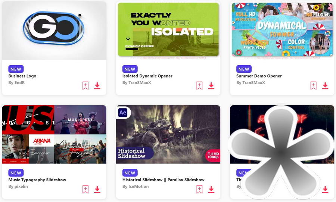Image resolution: width=336 pixels, height=202 pixels.
Task: Open the Business Logo title link
Action: pyautogui.click(x=22, y=76)
